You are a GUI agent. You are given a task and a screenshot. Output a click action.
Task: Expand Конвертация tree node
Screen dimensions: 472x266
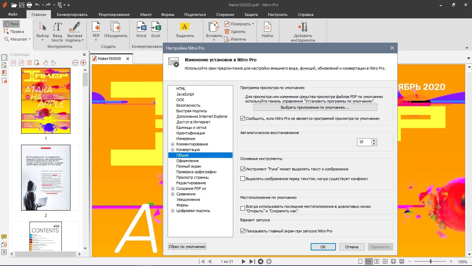[172, 150]
